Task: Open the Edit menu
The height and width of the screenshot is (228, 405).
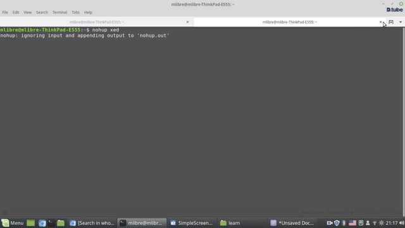Action: click(16, 12)
